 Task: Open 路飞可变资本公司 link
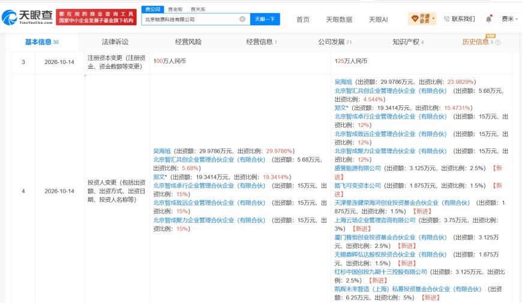[358, 186]
